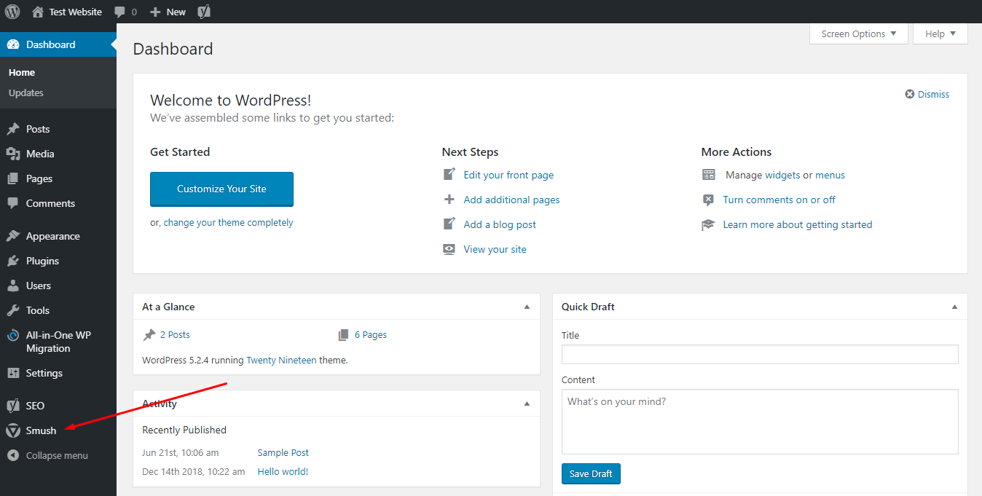This screenshot has height=496, width=982.
Task: Click the edit icon beside Add a blog post
Action: pyautogui.click(x=449, y=224)
